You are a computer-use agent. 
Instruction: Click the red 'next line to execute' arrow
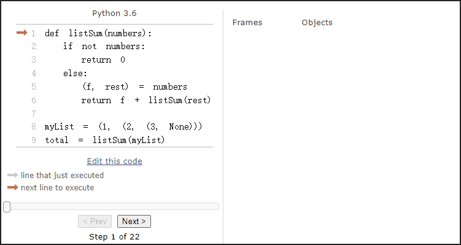click(13, 187)
